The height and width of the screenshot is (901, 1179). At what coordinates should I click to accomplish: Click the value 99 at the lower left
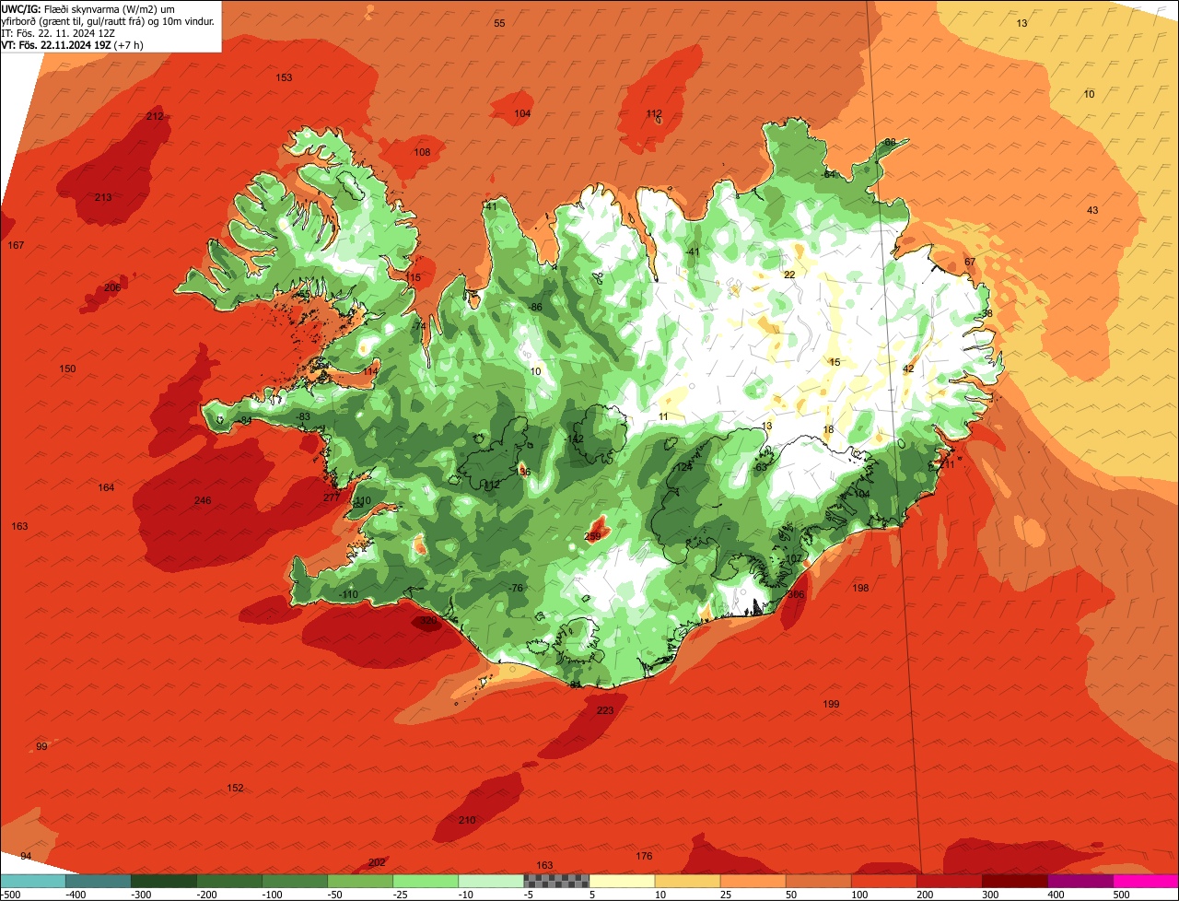pyautogui.click(x=41, y=746)
